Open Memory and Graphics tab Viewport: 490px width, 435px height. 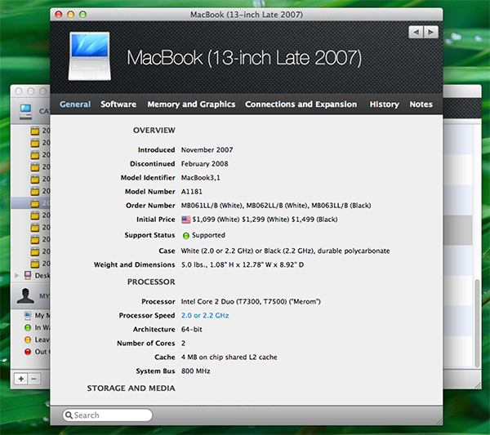[x=191, y=104]
